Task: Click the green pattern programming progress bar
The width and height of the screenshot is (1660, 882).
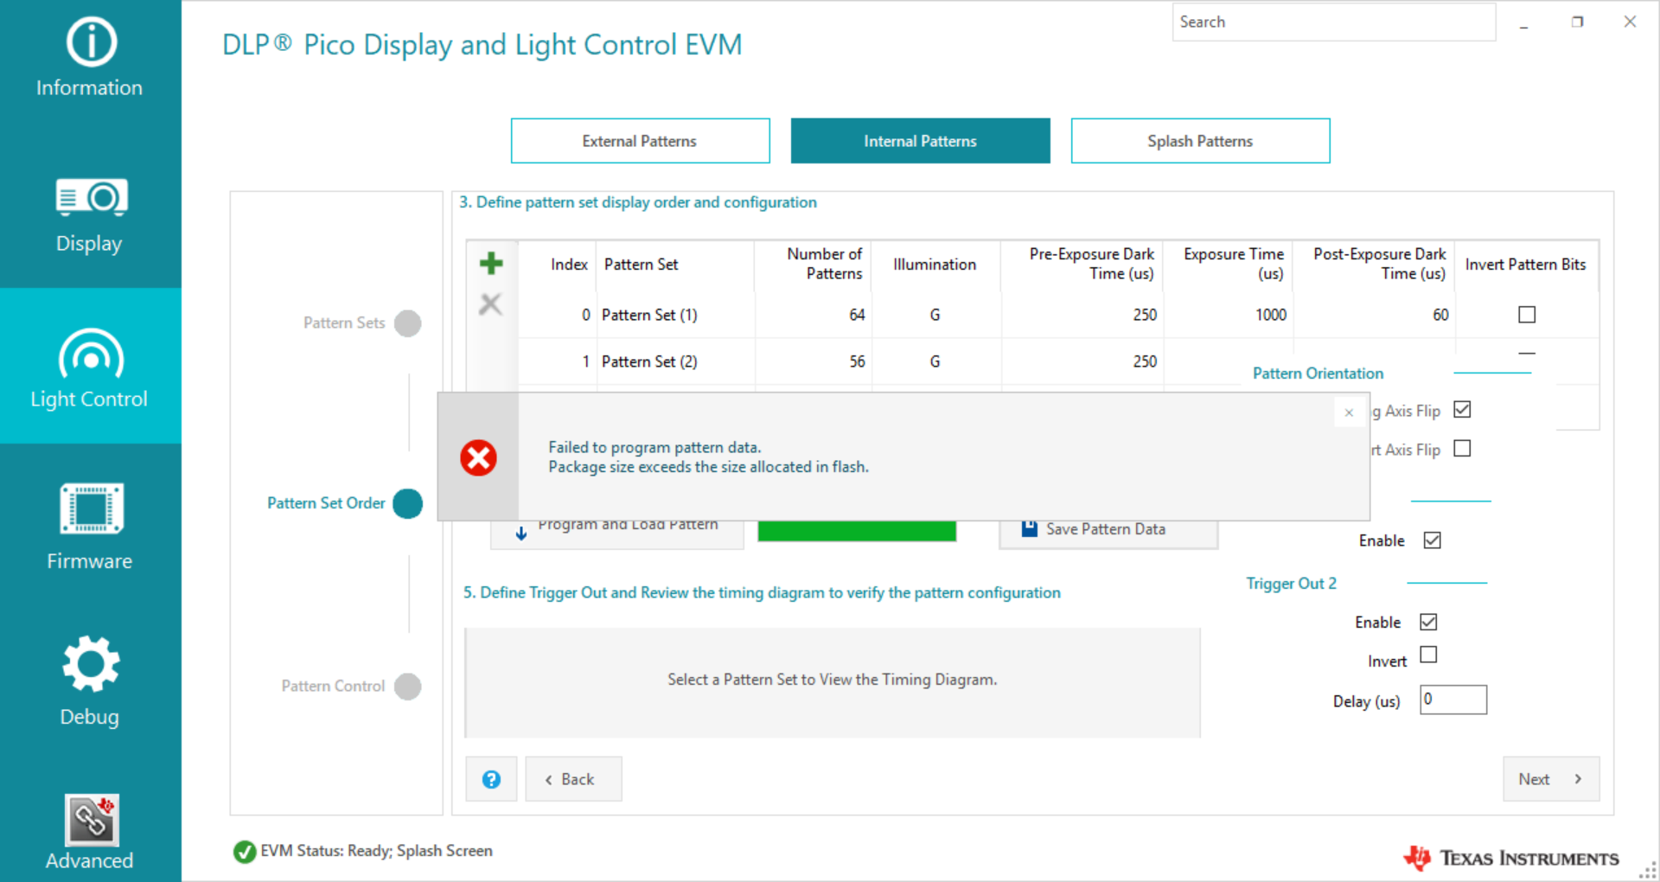Action: coord(857,530)
